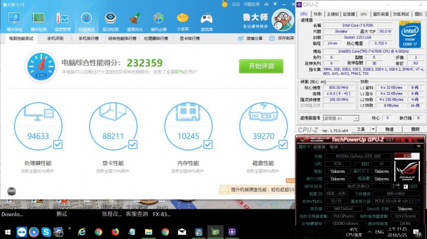Open 游戏库 gamepad icon
The image size is (427, 239).
[x=206, y=18]
